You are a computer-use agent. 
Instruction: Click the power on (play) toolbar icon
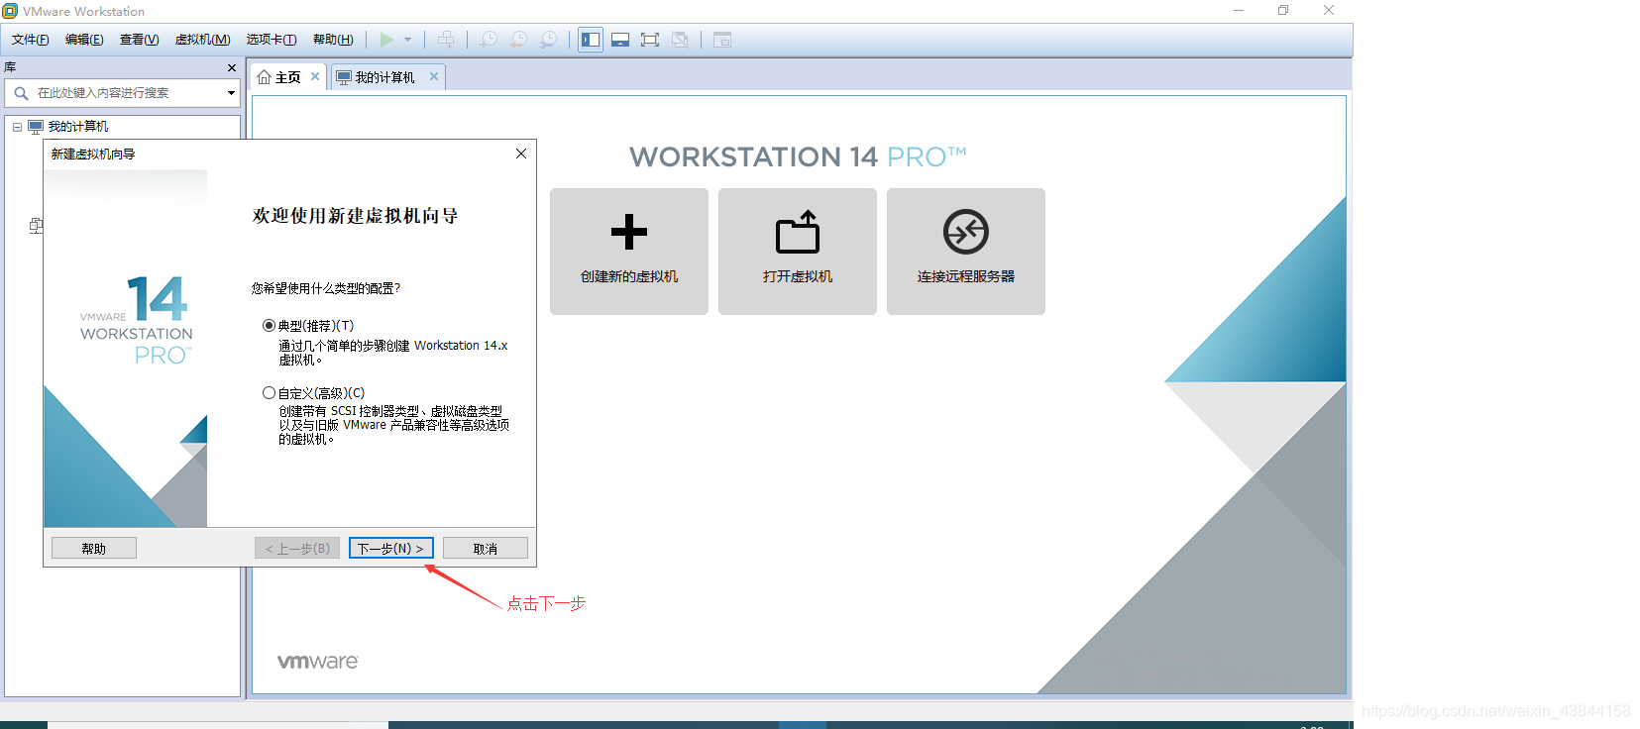[x=386, y=40]
